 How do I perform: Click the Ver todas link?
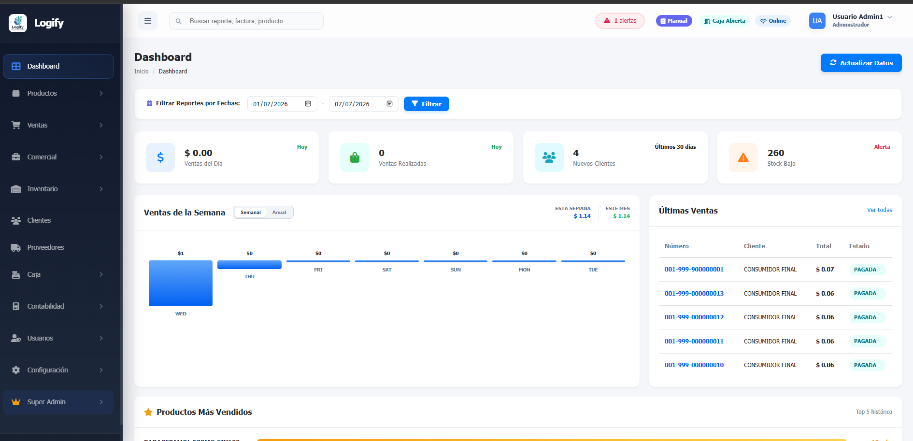(880, 210)
